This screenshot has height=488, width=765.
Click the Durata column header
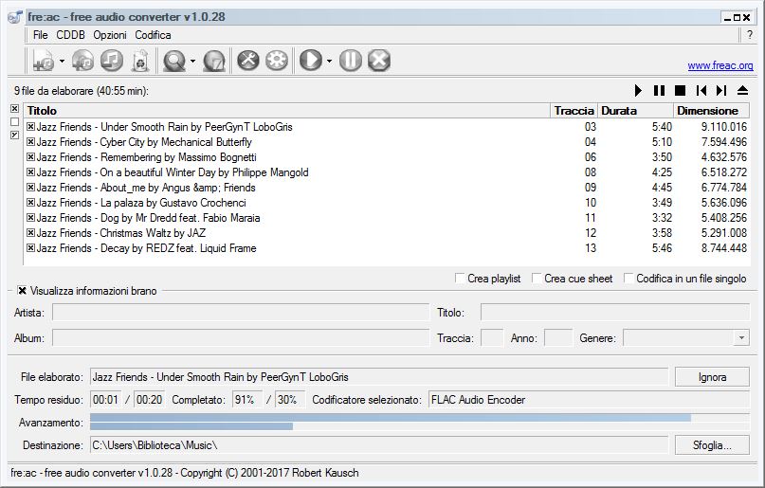coord(635,111)
